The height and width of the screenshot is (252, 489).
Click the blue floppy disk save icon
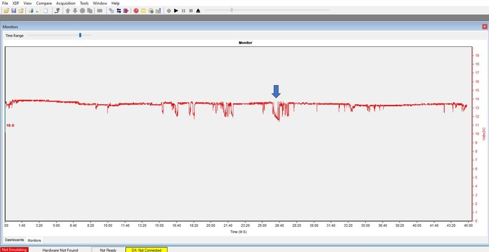coord(13,11)
